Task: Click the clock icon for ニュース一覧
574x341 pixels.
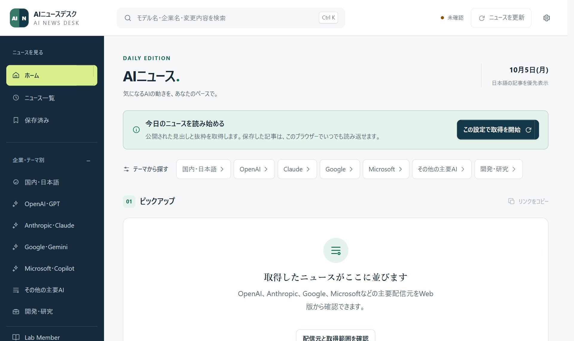Action: [x=16, y=98]
